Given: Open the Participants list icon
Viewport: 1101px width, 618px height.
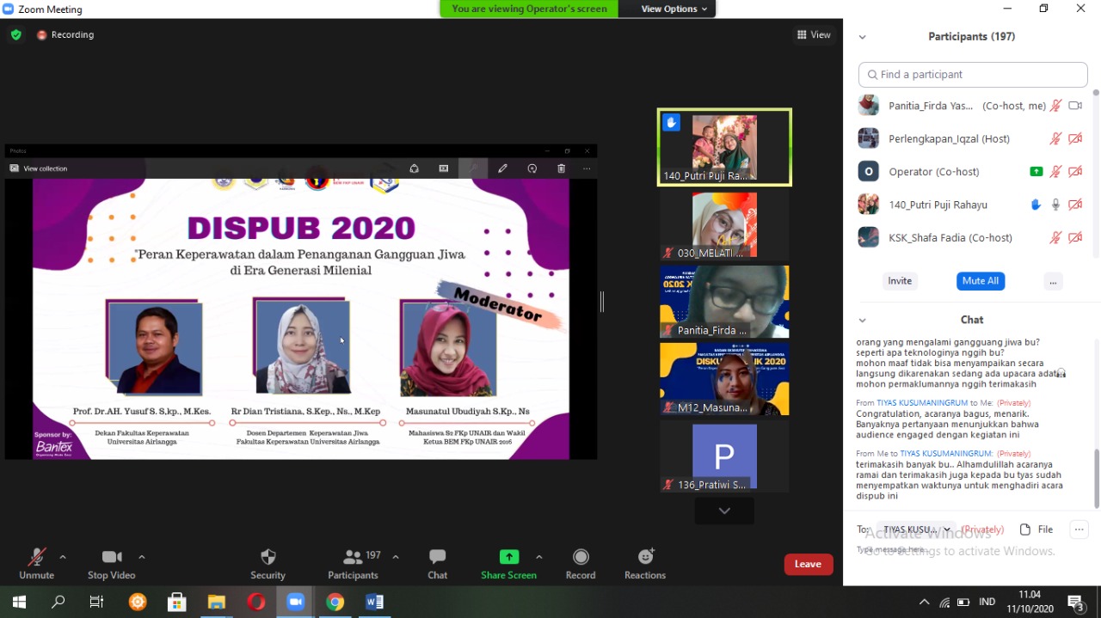Looking at the screenshot, I should (353, 557).
